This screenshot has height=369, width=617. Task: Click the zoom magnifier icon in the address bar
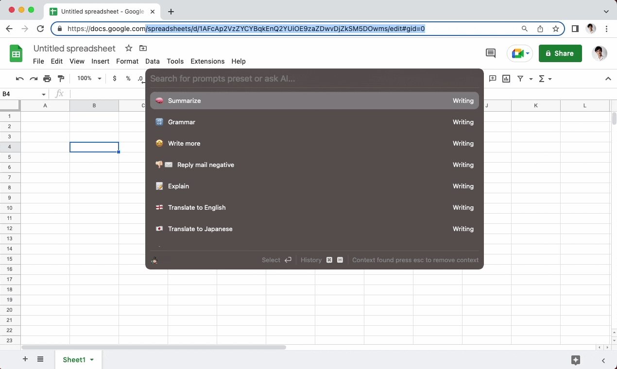coord(525,29)
